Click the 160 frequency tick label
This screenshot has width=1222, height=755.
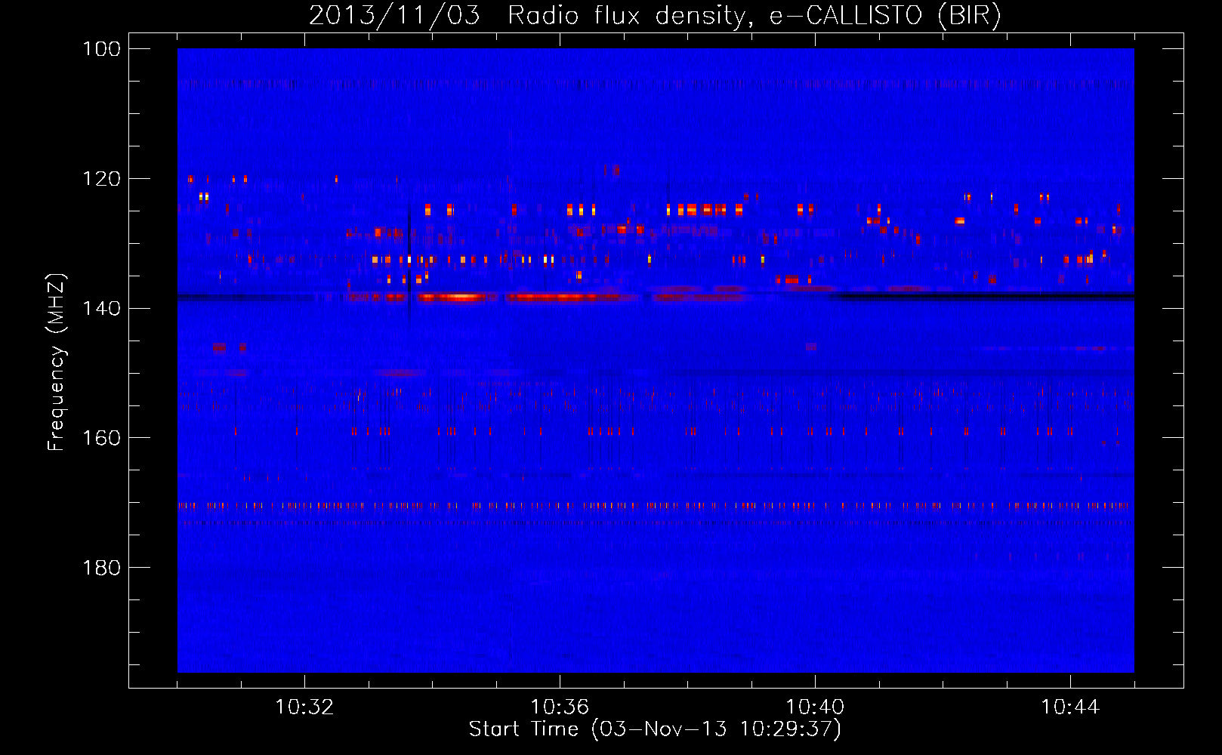tap(101, 438)
